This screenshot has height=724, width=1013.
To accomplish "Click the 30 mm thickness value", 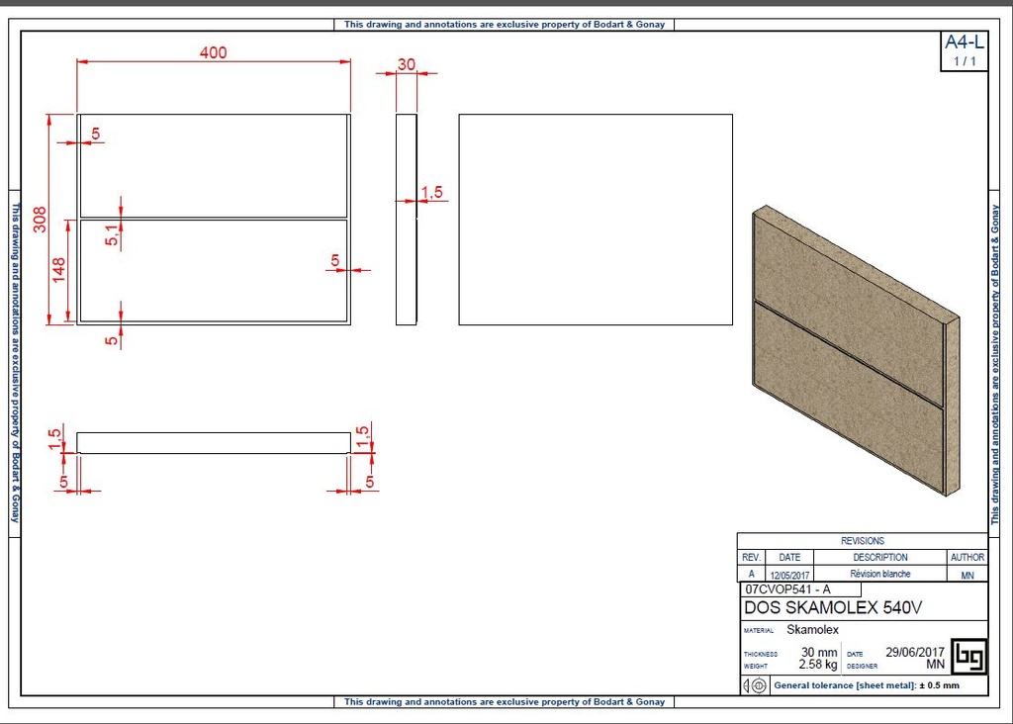I will click(818, 653).
